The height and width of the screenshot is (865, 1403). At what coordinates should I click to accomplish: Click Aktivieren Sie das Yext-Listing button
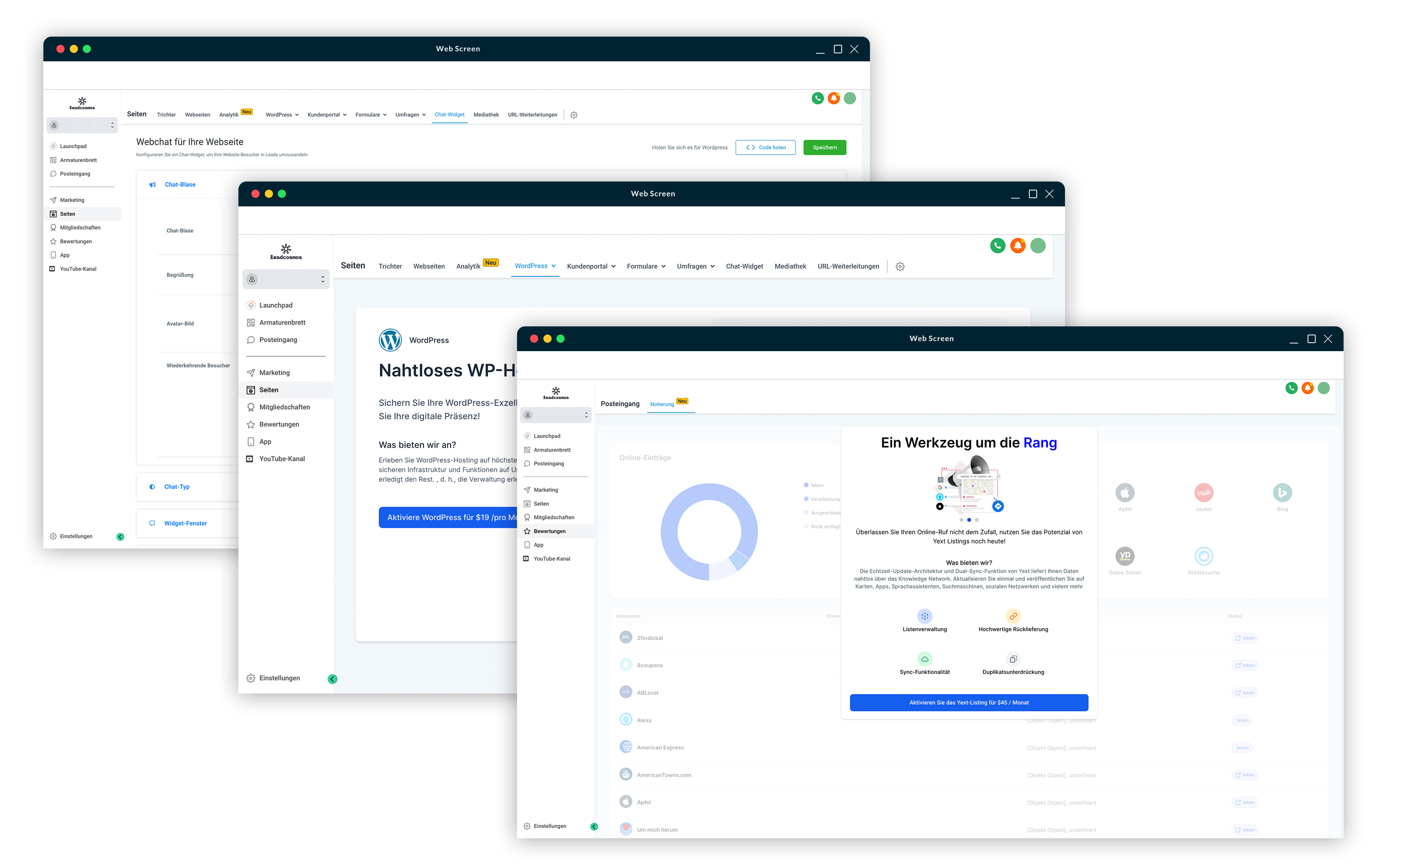(969, 703)
